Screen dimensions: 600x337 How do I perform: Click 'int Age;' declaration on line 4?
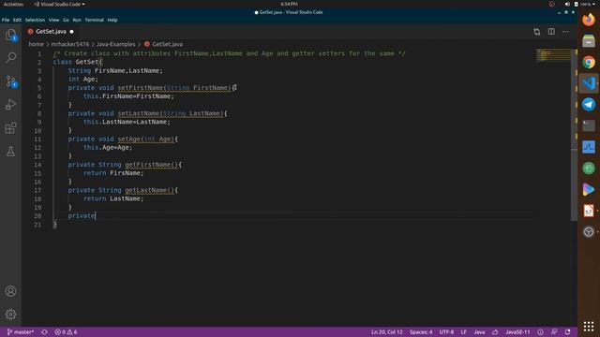83,79
